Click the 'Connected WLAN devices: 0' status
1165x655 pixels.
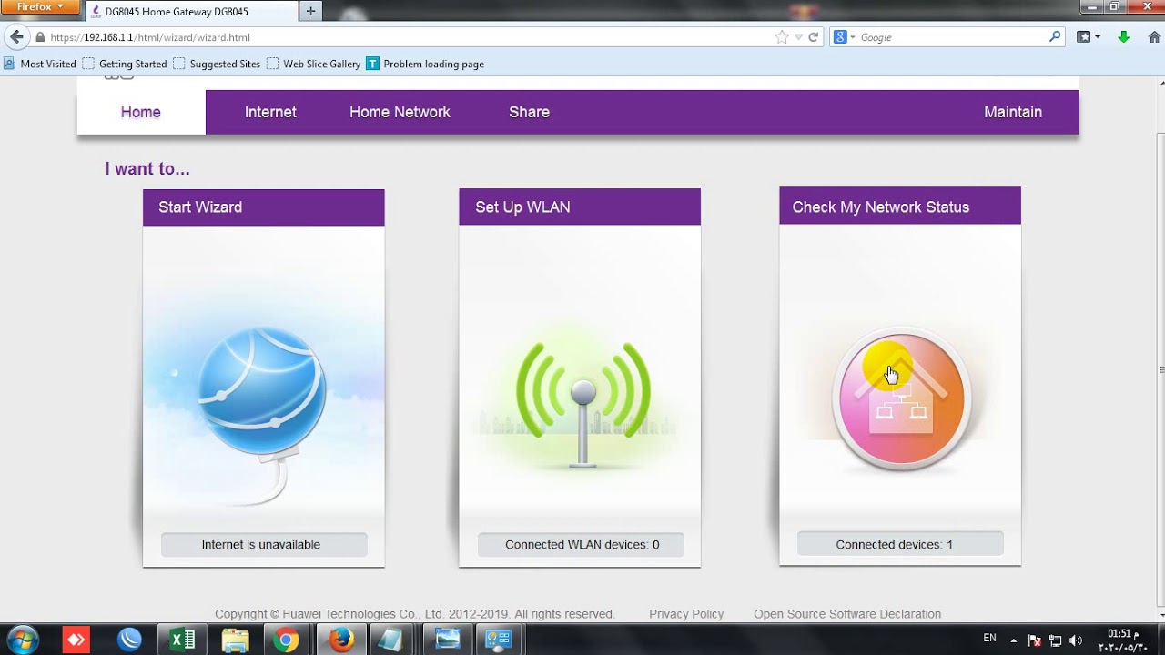click(581, 545)
